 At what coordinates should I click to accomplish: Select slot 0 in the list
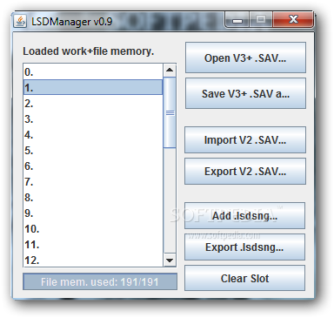pyautogui.click(x=93, y=71)
